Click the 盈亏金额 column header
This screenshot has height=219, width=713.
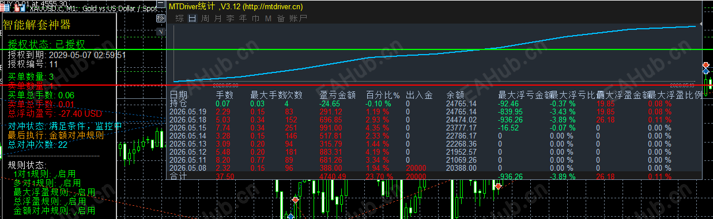[x=337, y=95]
